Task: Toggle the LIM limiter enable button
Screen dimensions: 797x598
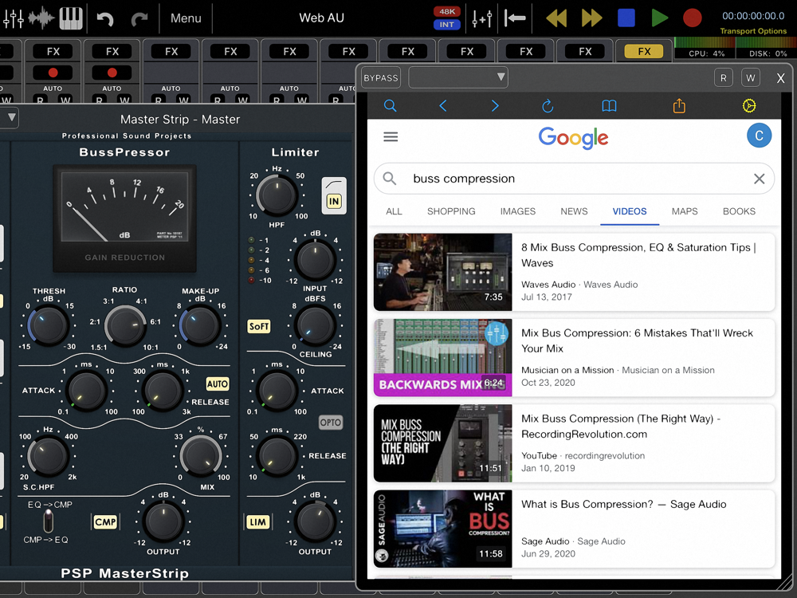Action: pos(257,521)
